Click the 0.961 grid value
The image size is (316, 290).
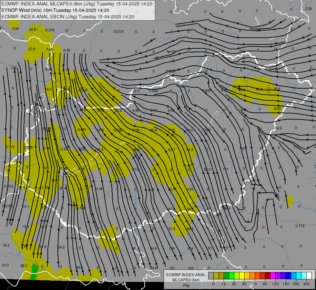(82, 130)
